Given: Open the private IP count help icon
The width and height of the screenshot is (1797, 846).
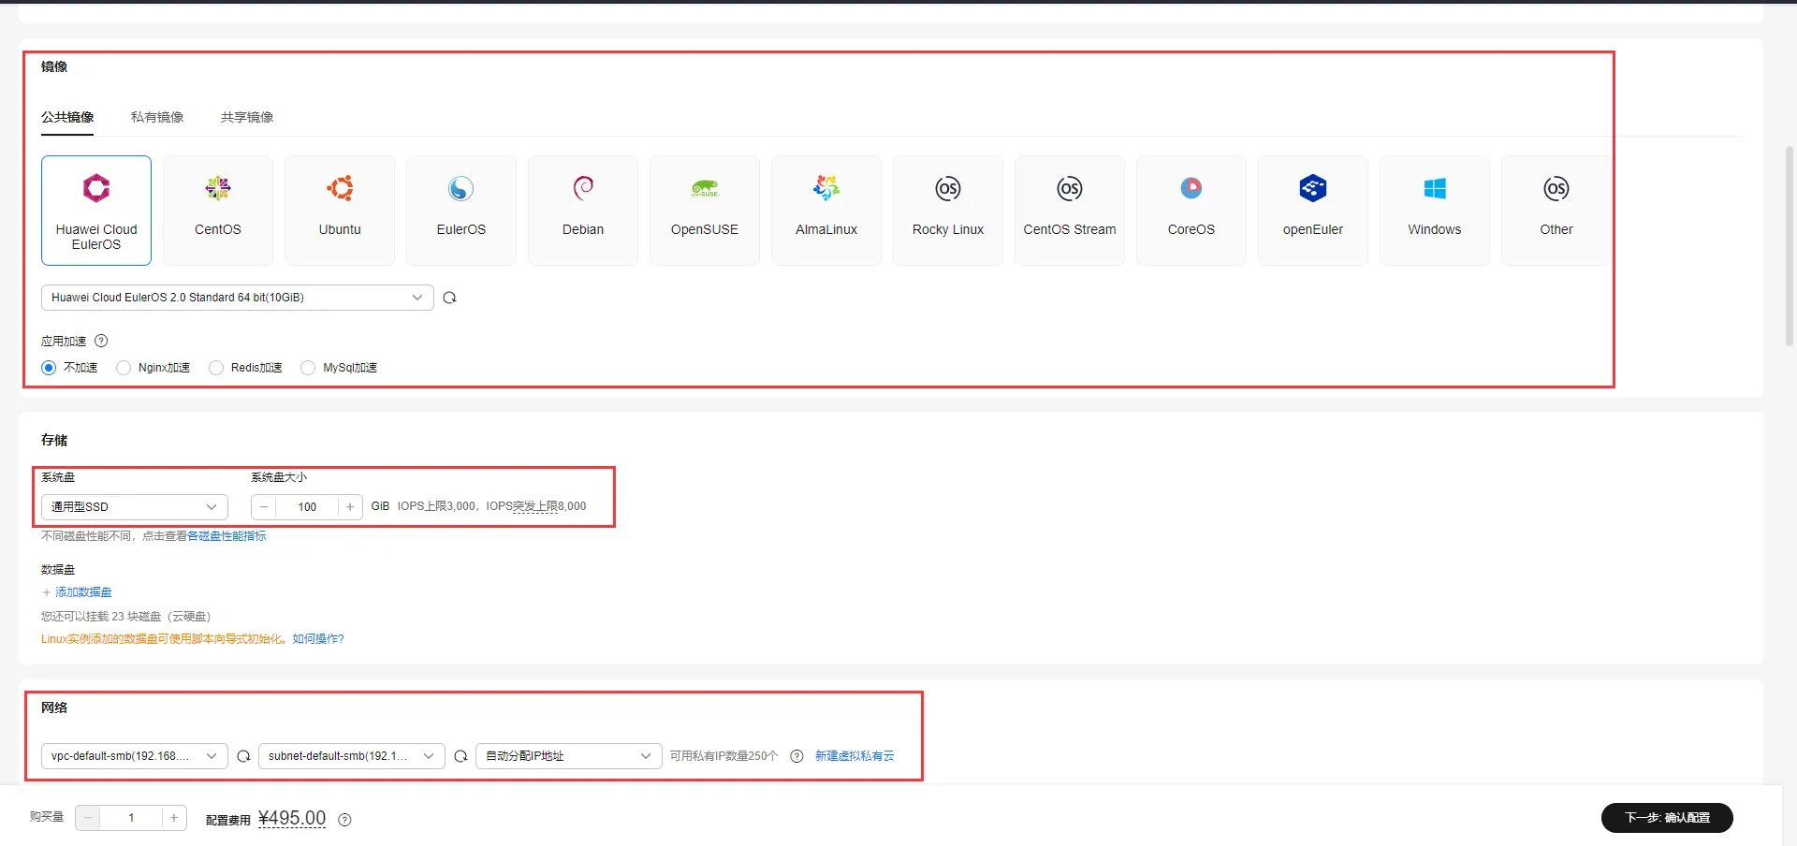Looking at the screenshot, I should point(796,756).
